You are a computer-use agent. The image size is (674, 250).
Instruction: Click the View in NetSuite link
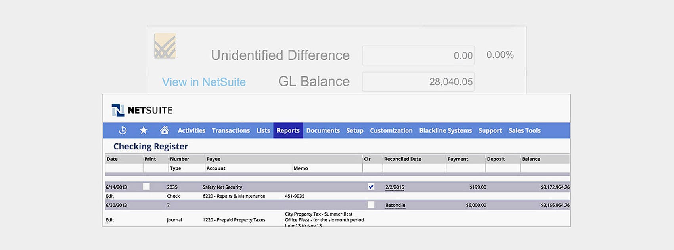pos(204,82)
